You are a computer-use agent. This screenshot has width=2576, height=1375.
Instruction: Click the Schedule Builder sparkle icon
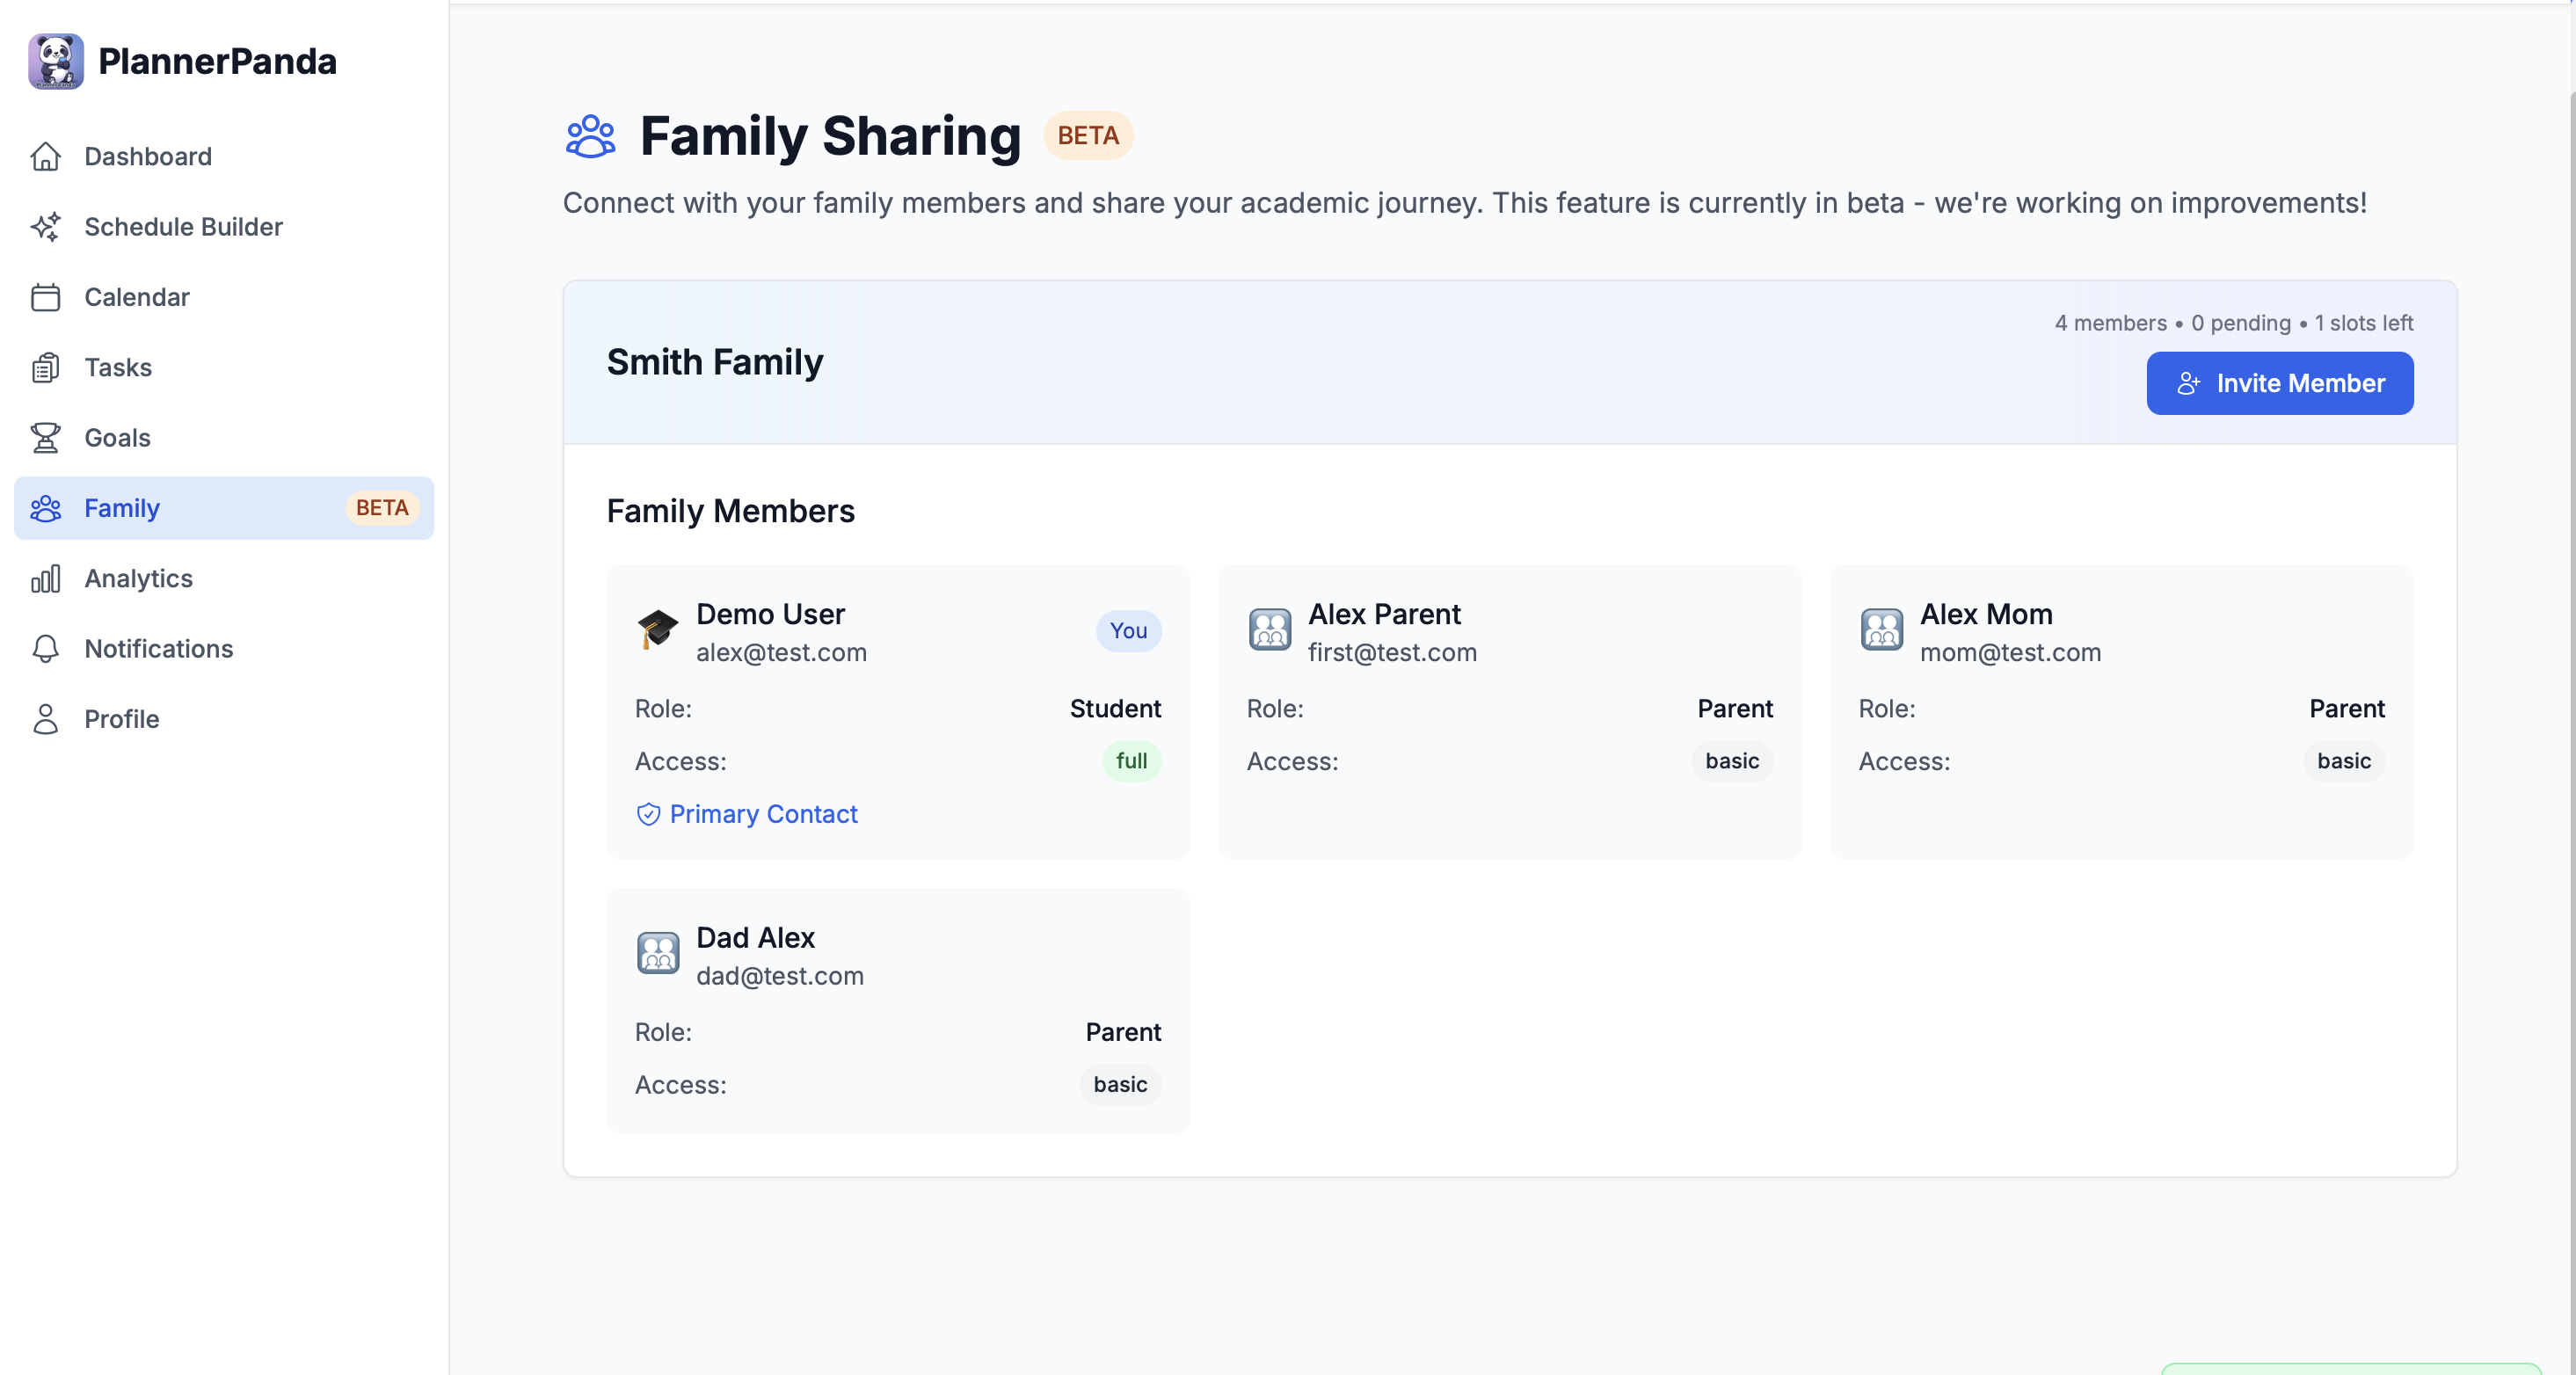pos(46,227)
